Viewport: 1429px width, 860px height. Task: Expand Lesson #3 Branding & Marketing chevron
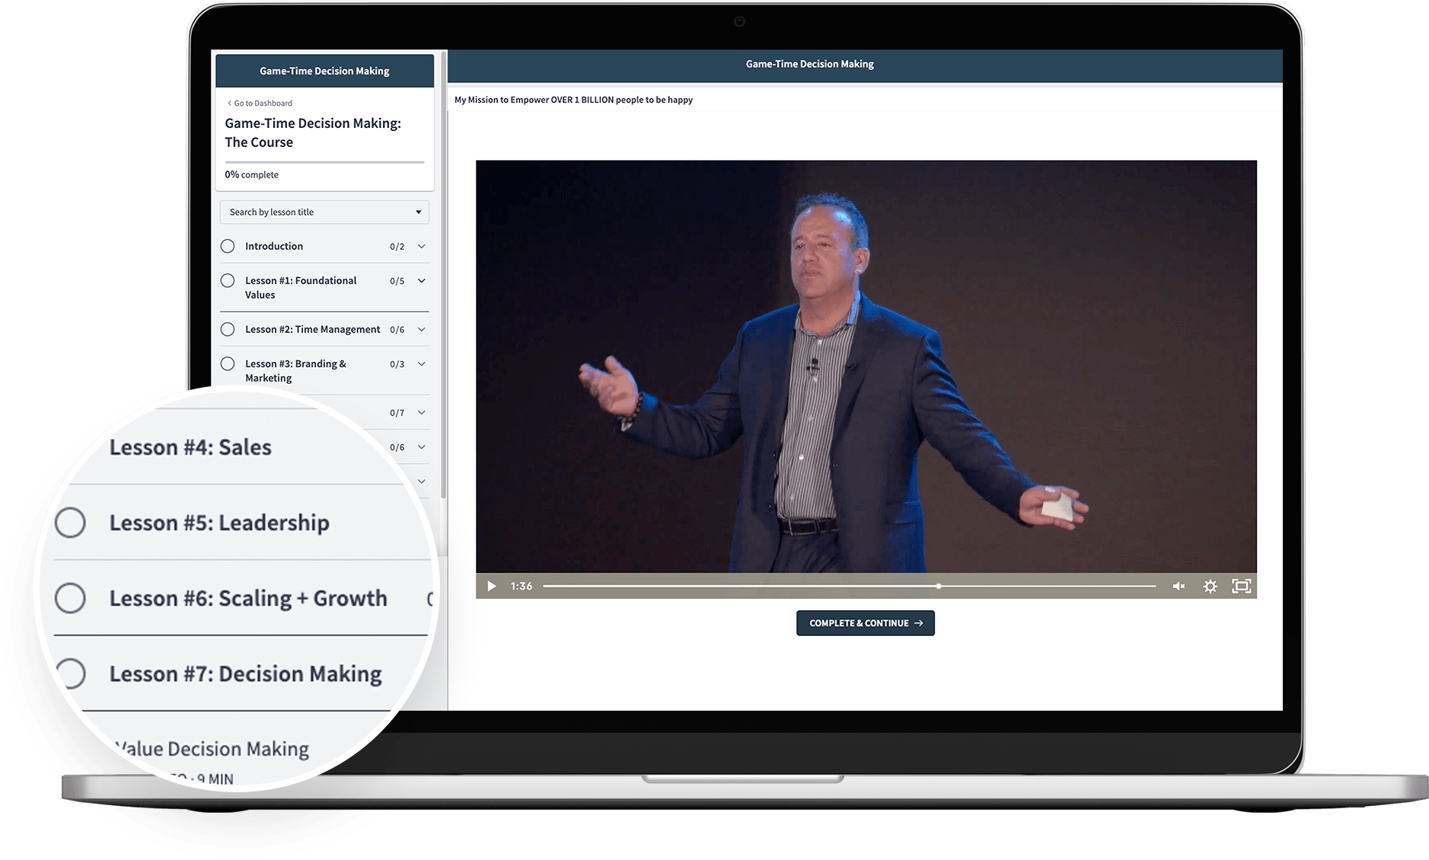(421, 363)
